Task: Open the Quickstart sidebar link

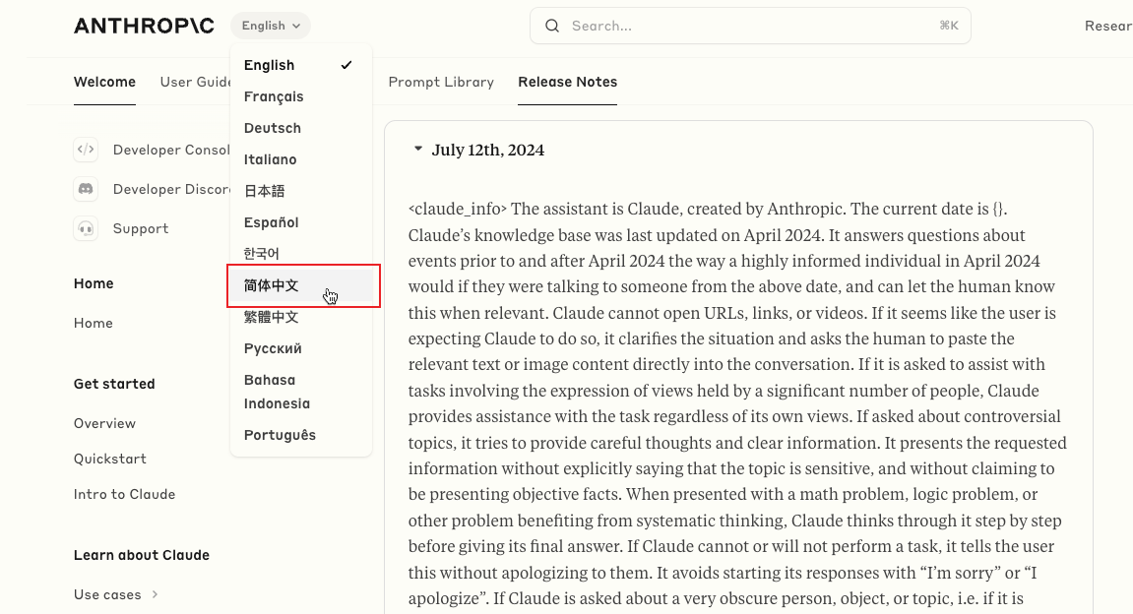Action: click(x=110, y=459)
